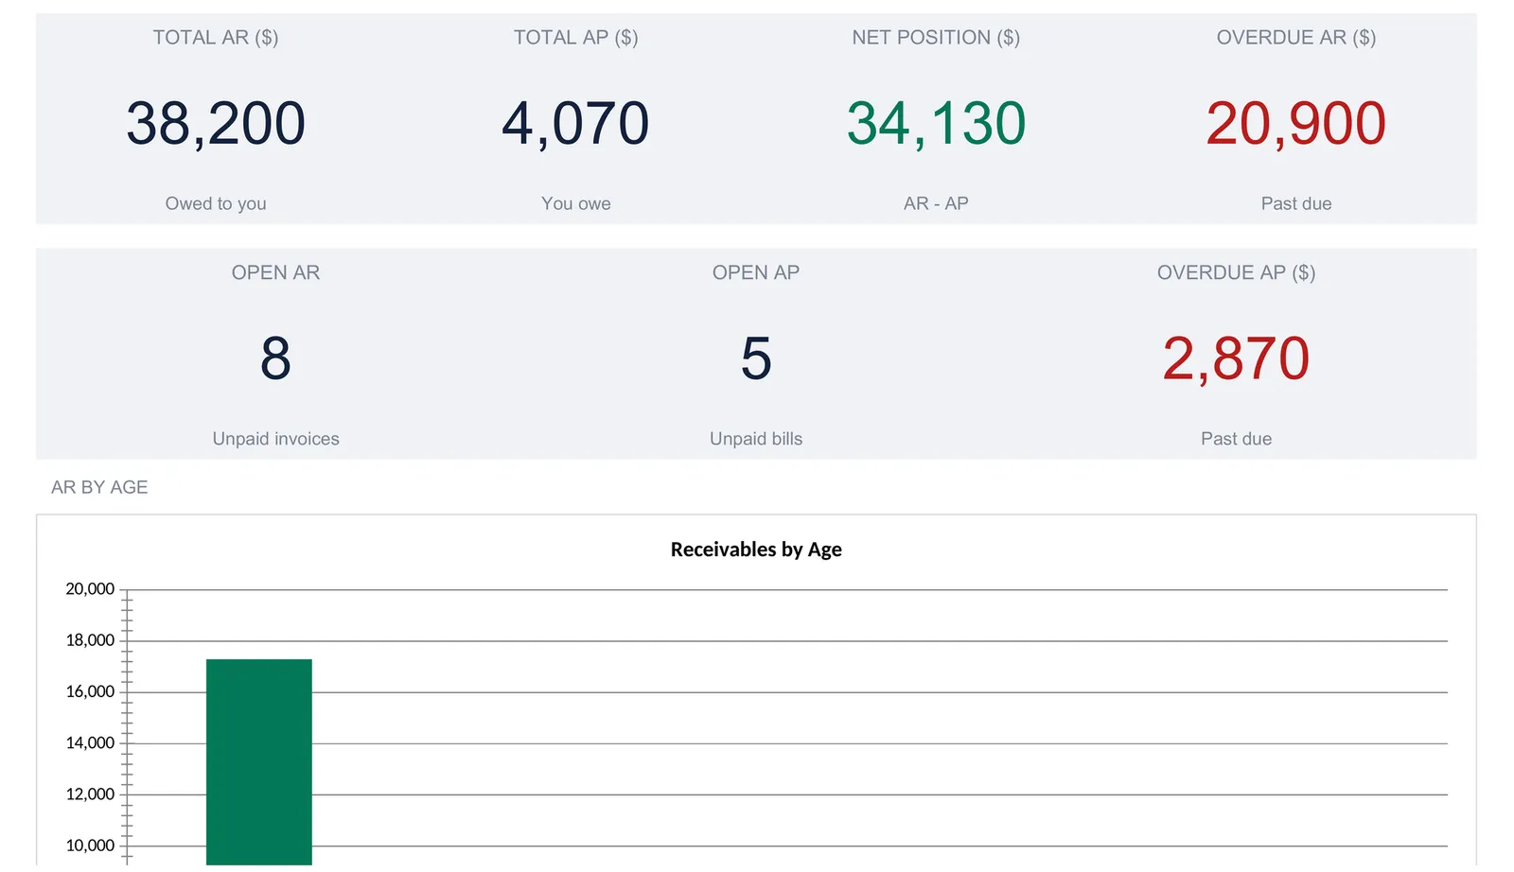The width and height of the screenshot is (1514, 872).
Task: Click the "Receivables by Age" chart title
Action: [756, 549]
